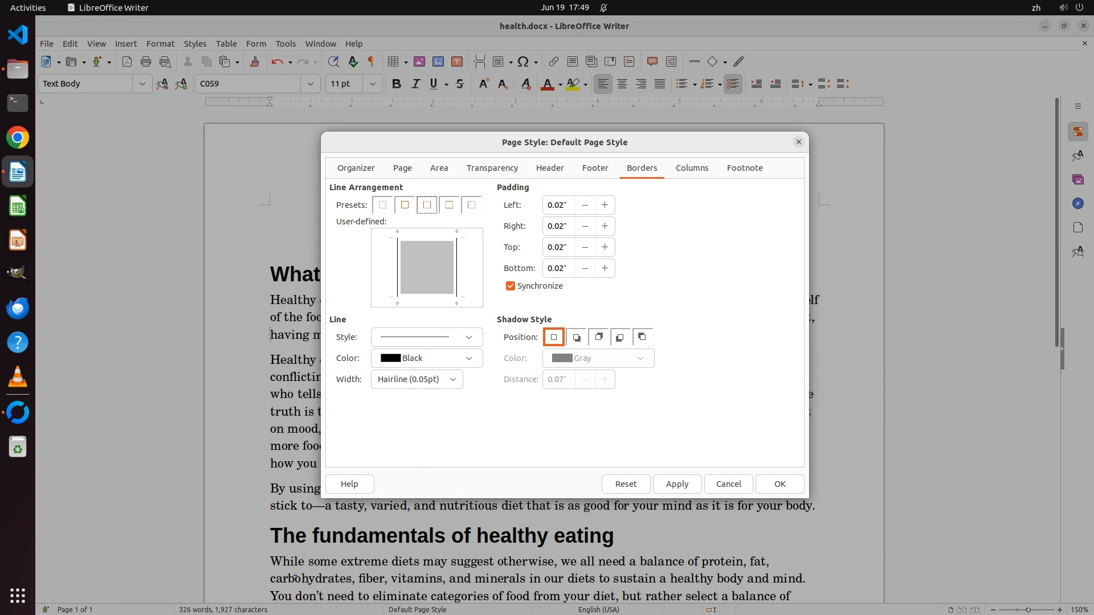Open the Format menu
This screenshot has width=1094, height=615.
point(160,43)
